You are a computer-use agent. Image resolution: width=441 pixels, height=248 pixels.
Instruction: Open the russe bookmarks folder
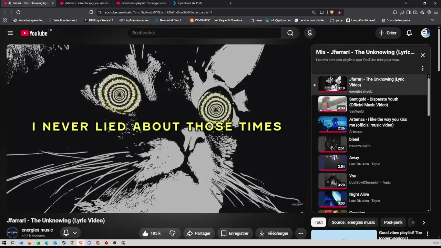coord(256,20)
